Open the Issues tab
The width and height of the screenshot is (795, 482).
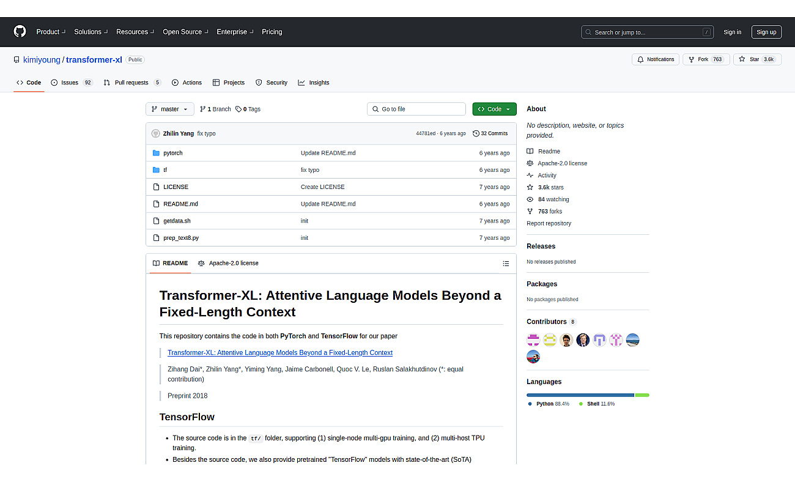[72, 83]
